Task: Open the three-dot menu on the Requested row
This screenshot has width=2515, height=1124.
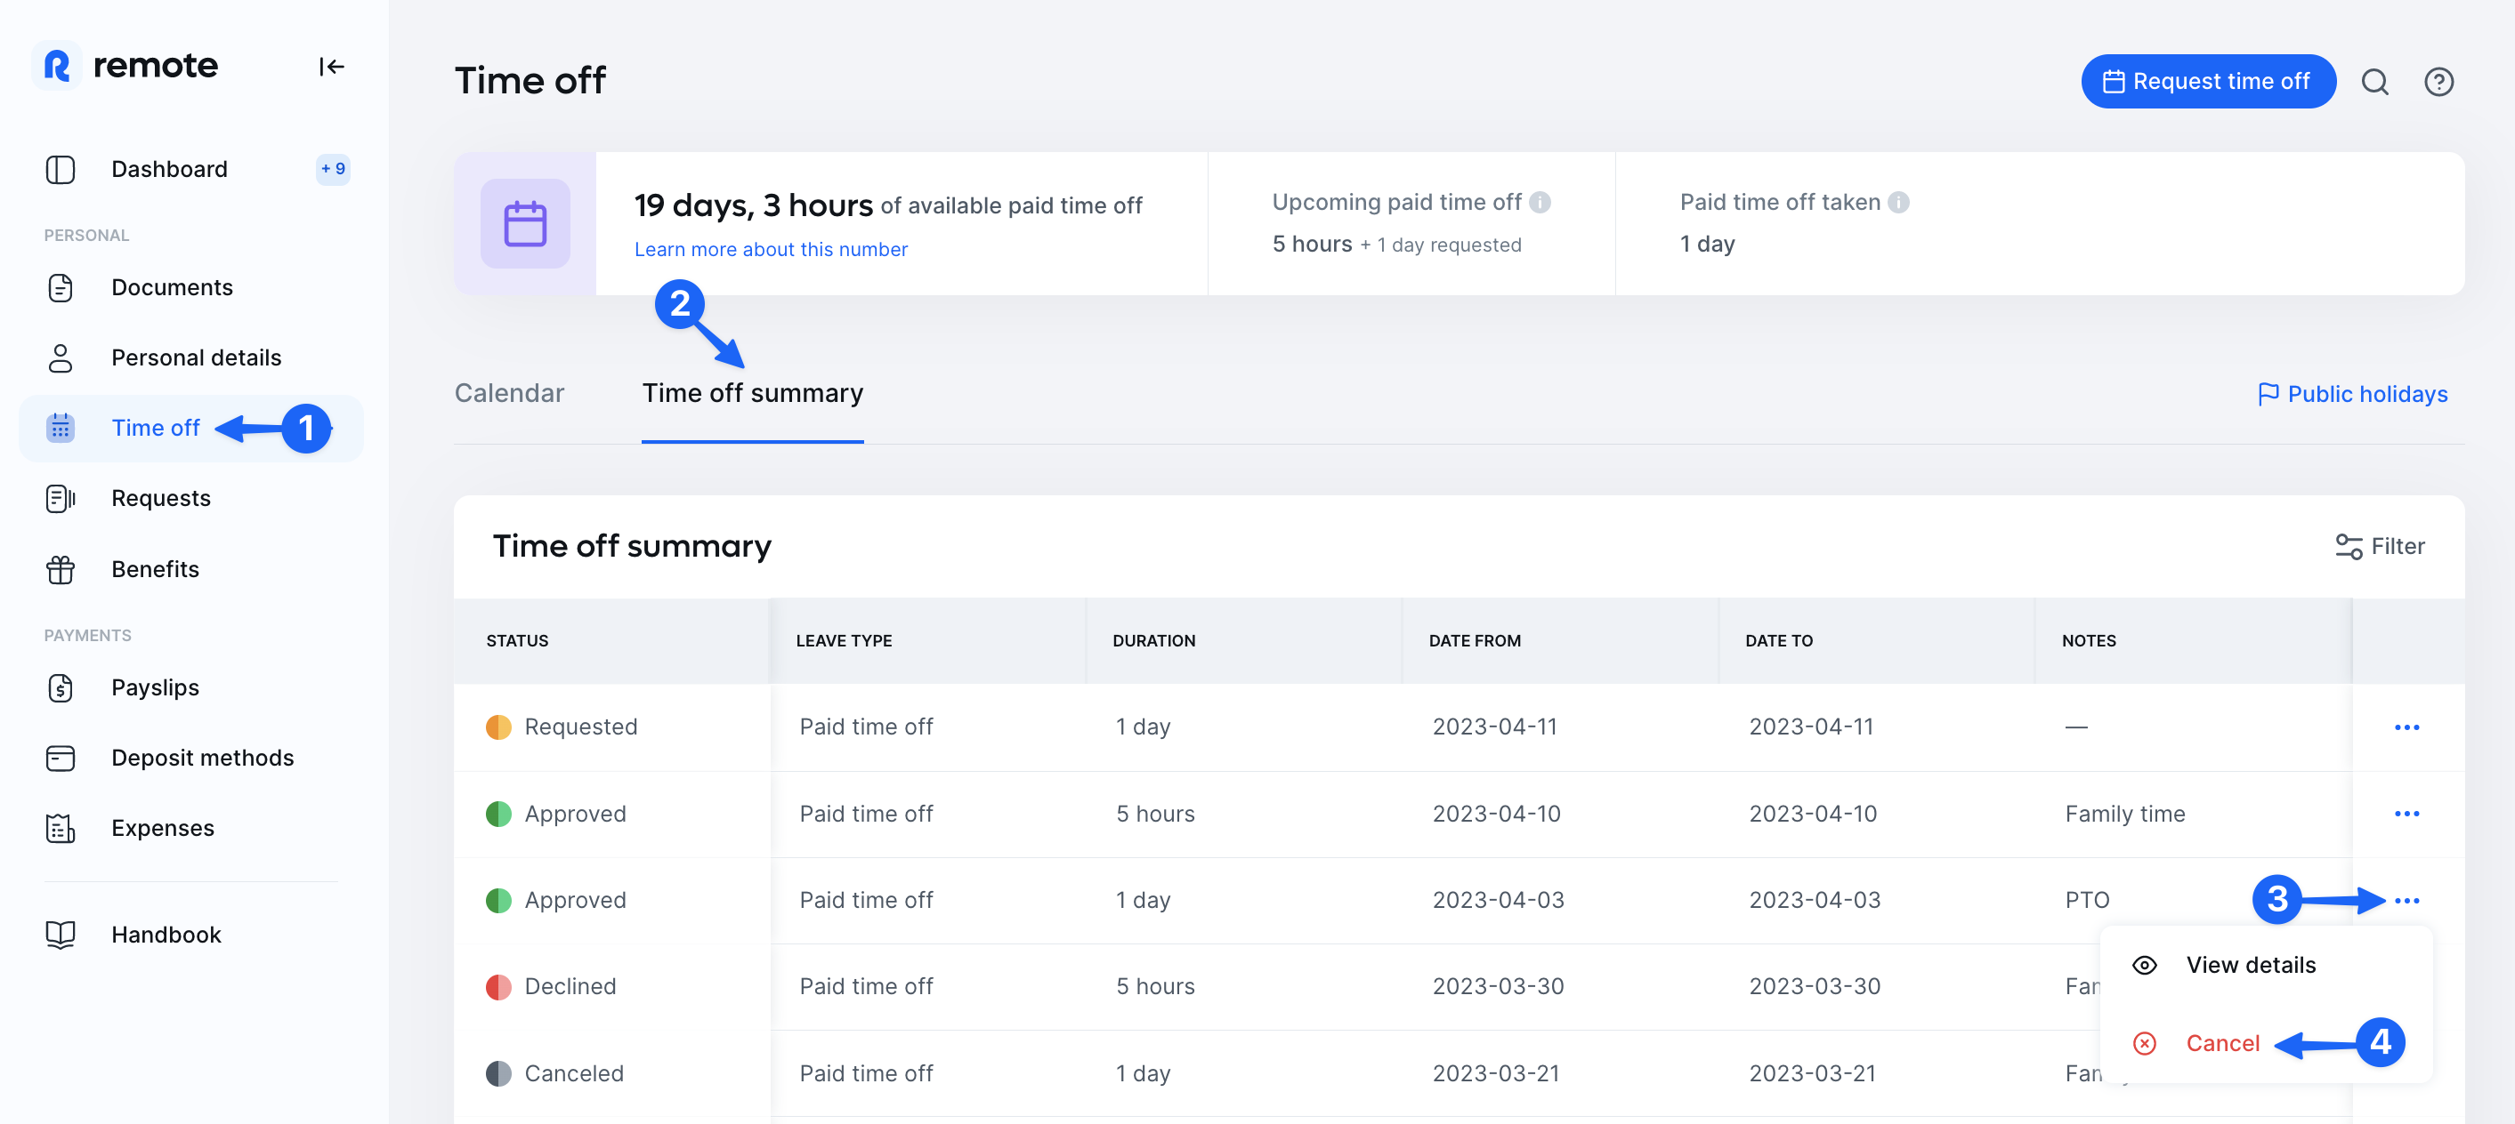Action: pos(2408,726)
